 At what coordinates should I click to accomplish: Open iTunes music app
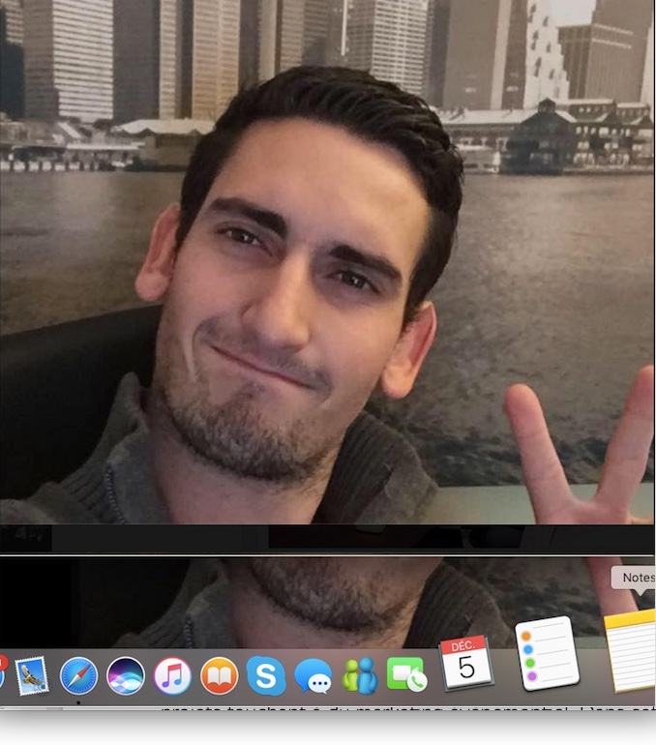pos(172,675)
